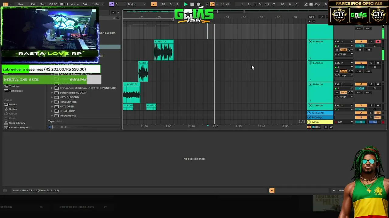This screenshot has height=218, width=389.
Task: Open Packs in Places
Action: coord(13,104)
